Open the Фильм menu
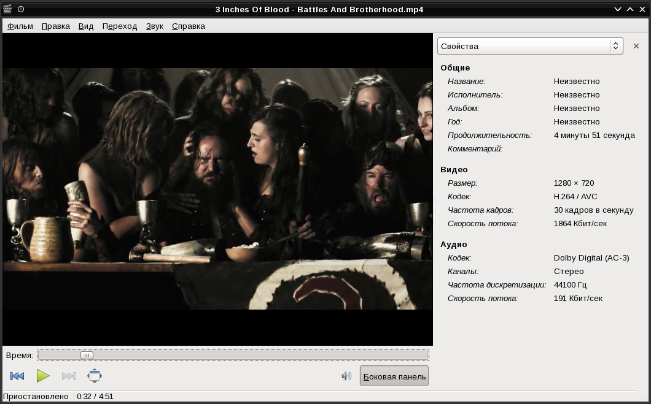The height and width of the screenshot is (404, 651). click(20, 26)
